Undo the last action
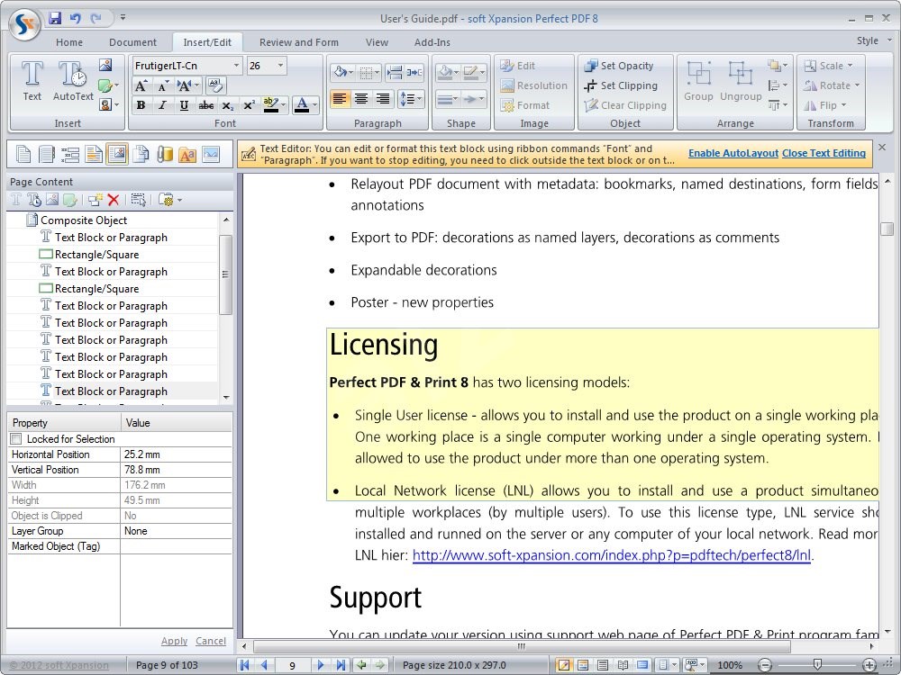 click(76, 18)
